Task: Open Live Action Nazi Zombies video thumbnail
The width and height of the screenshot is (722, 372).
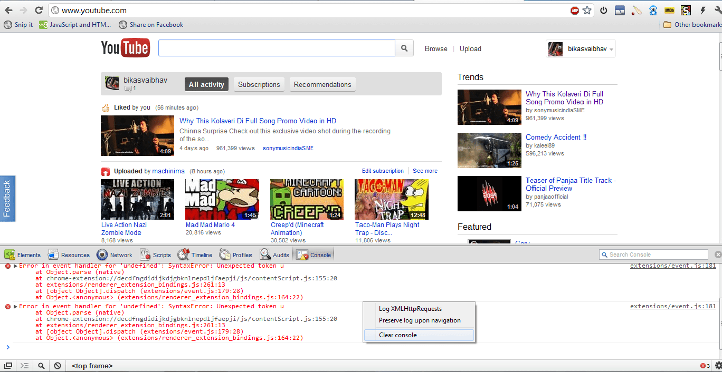Action: (137, 199)
